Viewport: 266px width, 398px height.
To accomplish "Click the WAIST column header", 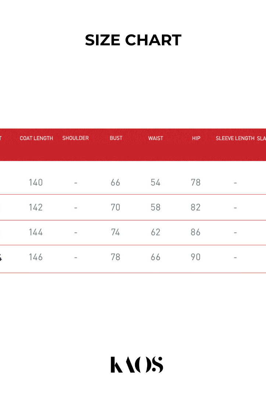I will [156, 138].
